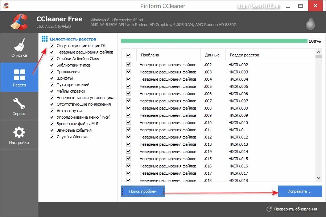Sort by the Раздел реестра column header
Image resolution: width=326 pixels, height=217 pixels.
pyautogui.click(x=245, y=55)
